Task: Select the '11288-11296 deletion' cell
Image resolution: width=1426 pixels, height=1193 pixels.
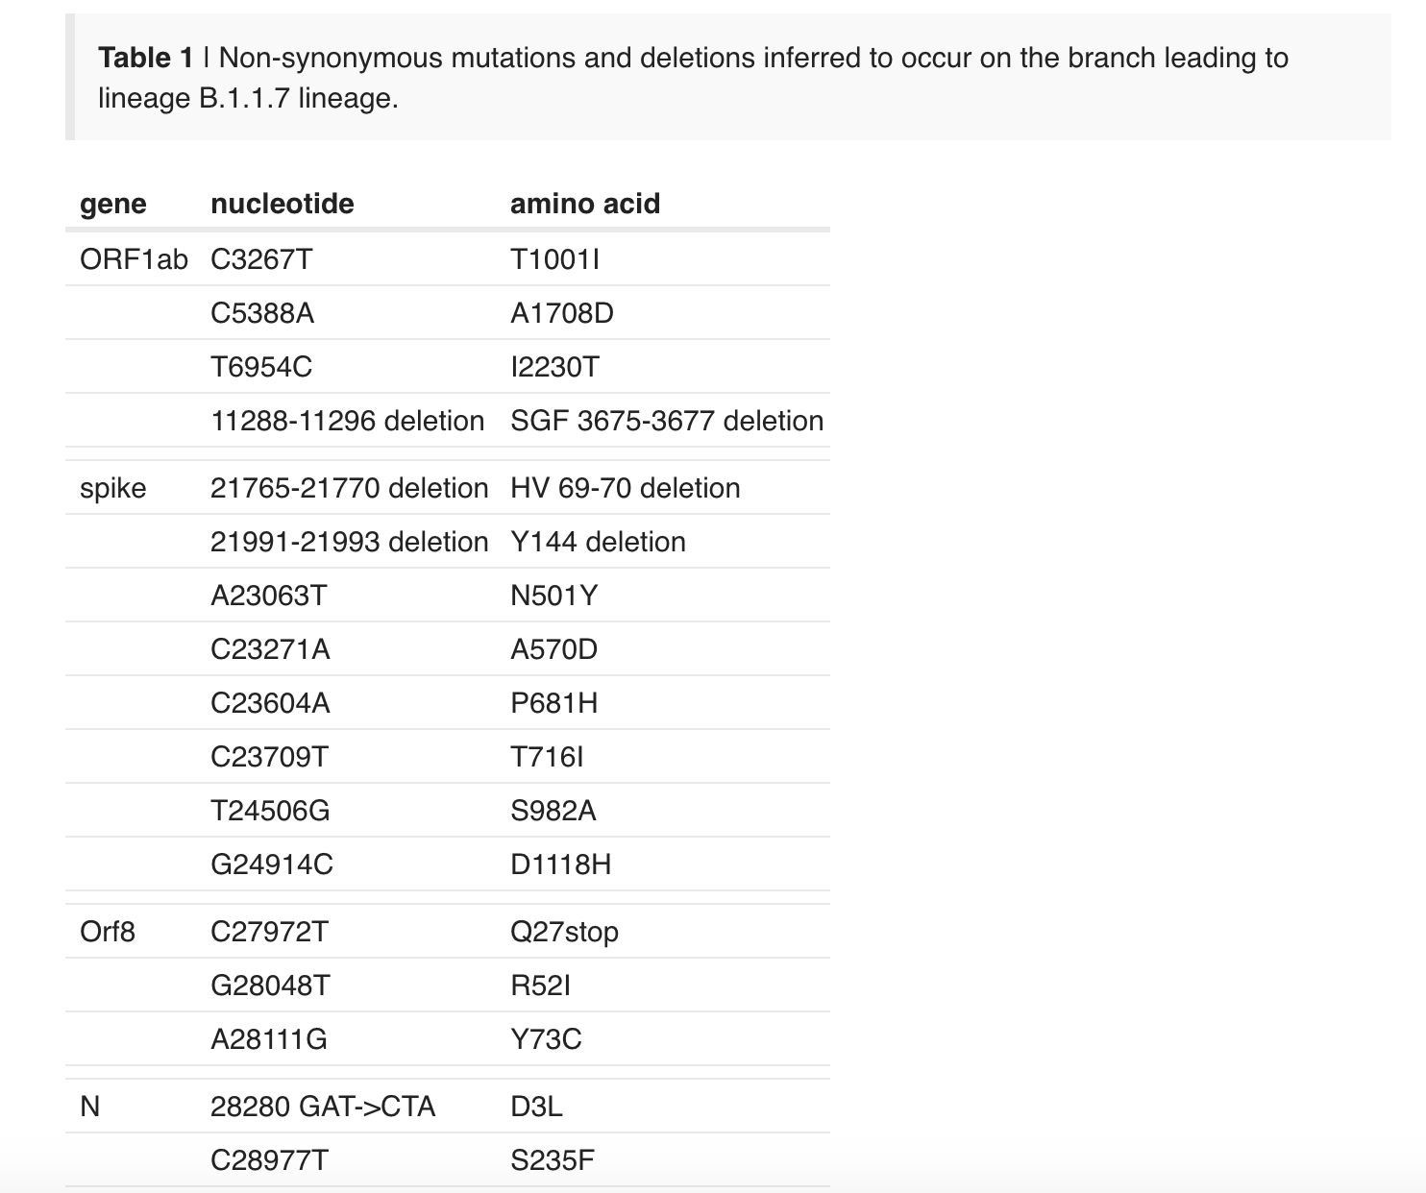Action: pos(347,421)
